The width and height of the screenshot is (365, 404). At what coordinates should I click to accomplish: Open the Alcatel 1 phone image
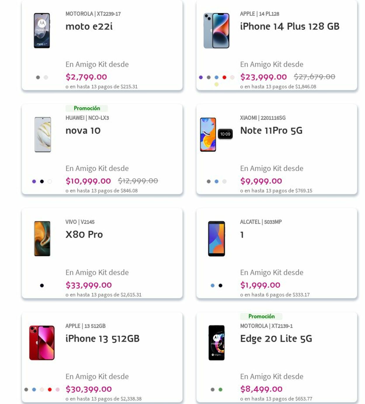[216, 239]
